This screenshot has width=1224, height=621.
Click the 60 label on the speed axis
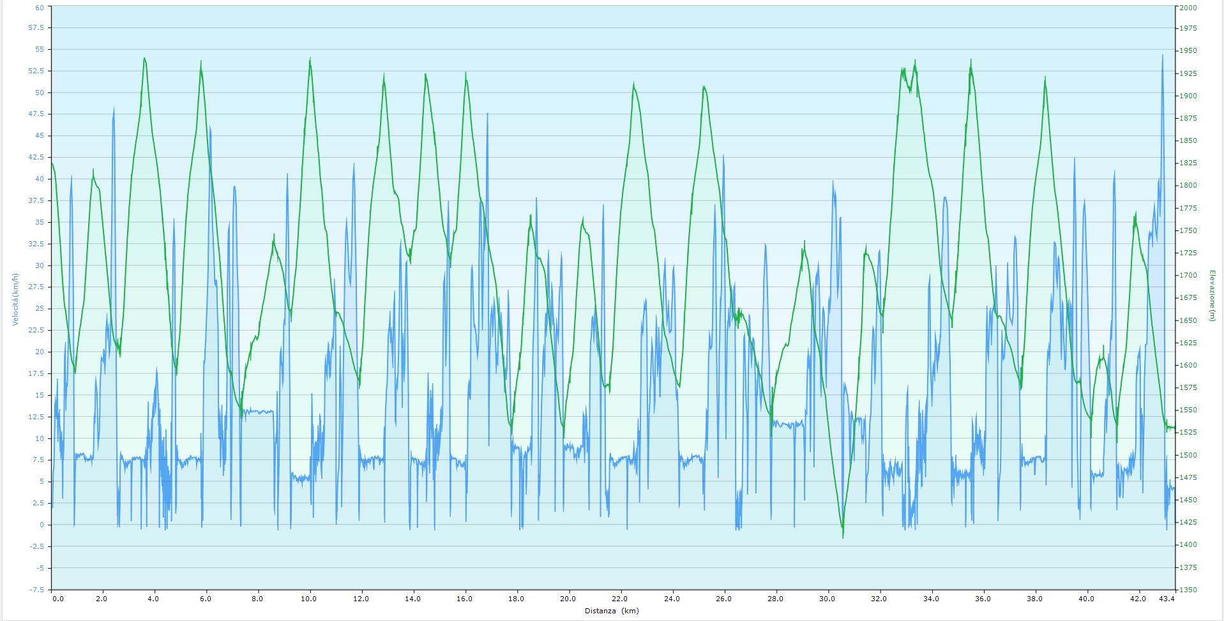40,8
